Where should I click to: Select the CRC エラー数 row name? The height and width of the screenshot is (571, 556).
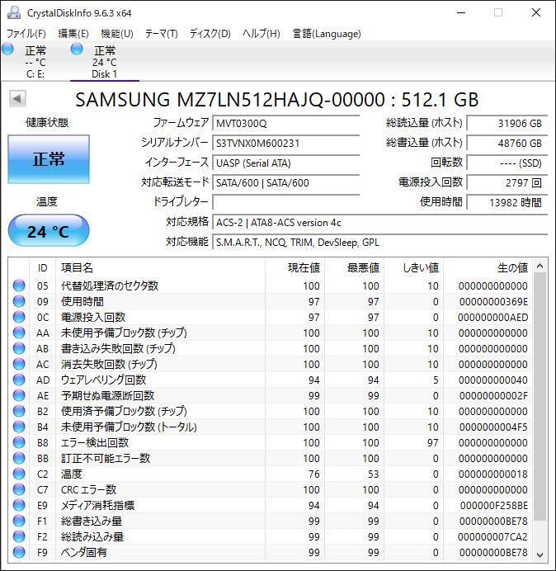tap(88, 489)
